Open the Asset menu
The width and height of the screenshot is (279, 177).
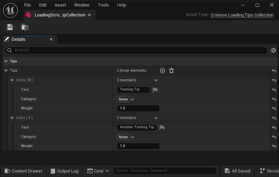pyautogui.click(x=60, y=5)
